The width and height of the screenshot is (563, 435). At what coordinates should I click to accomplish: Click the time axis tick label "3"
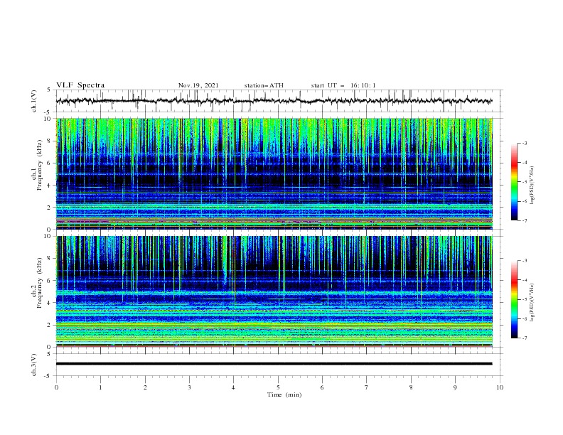click(x=189, y=387)
